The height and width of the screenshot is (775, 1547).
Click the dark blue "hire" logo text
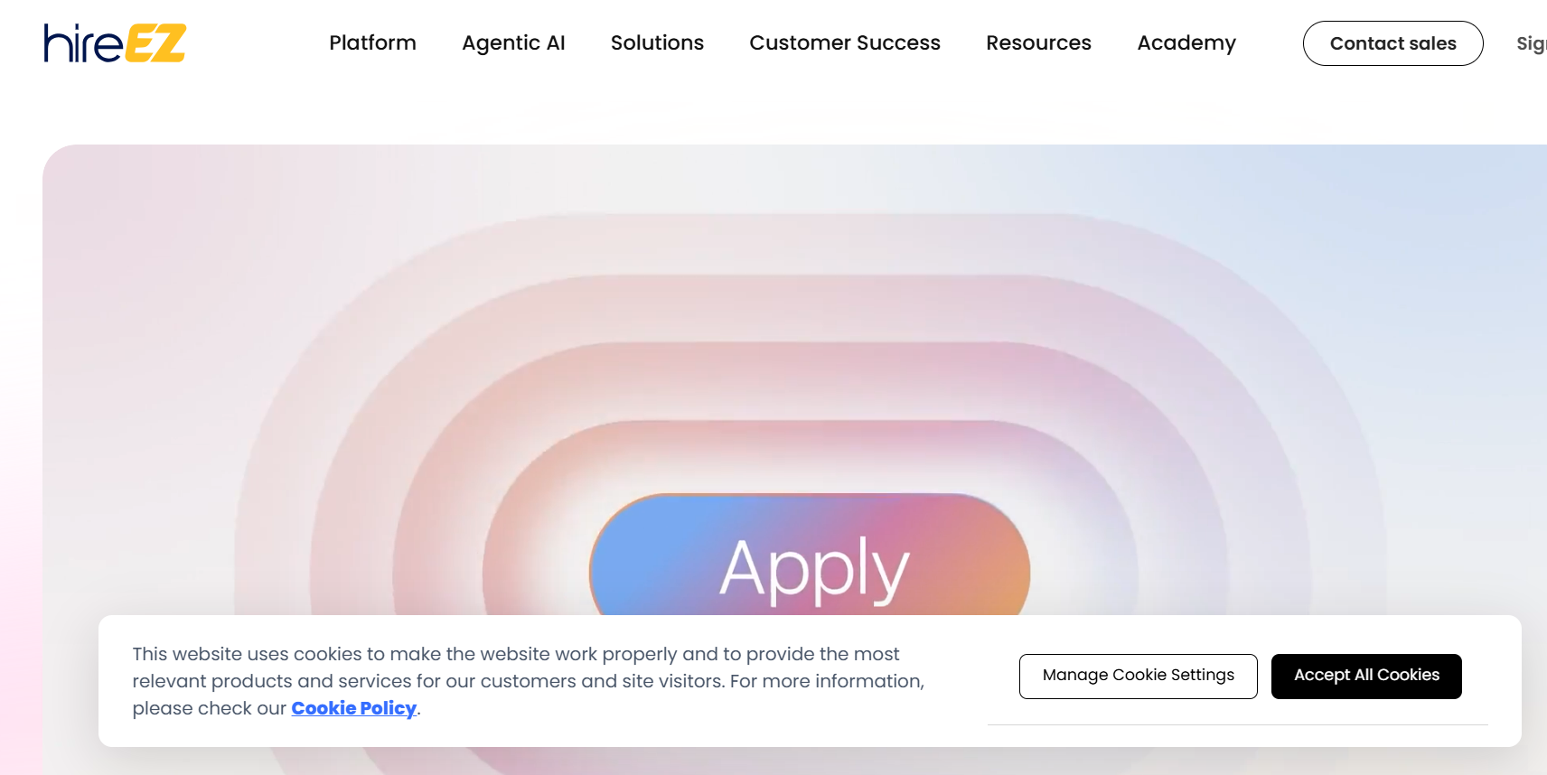pyautogui.click(x=82, y=44)
